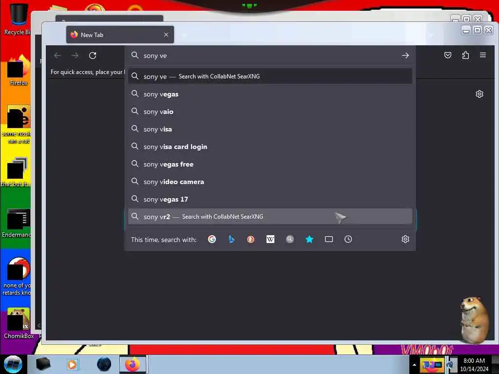This screenshot has width=499, height=374.
Task: Open the Pocket save icon
Action: [448, 55]
